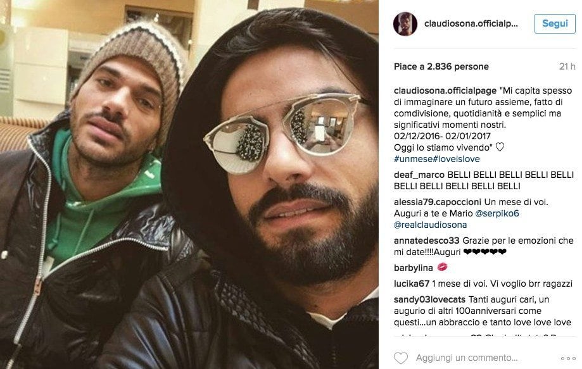The height and width of the screenshot is (369, 582).
Task: Click the profile avatar next to claudiosona.officialpage
Action: (x=405, y=23)
